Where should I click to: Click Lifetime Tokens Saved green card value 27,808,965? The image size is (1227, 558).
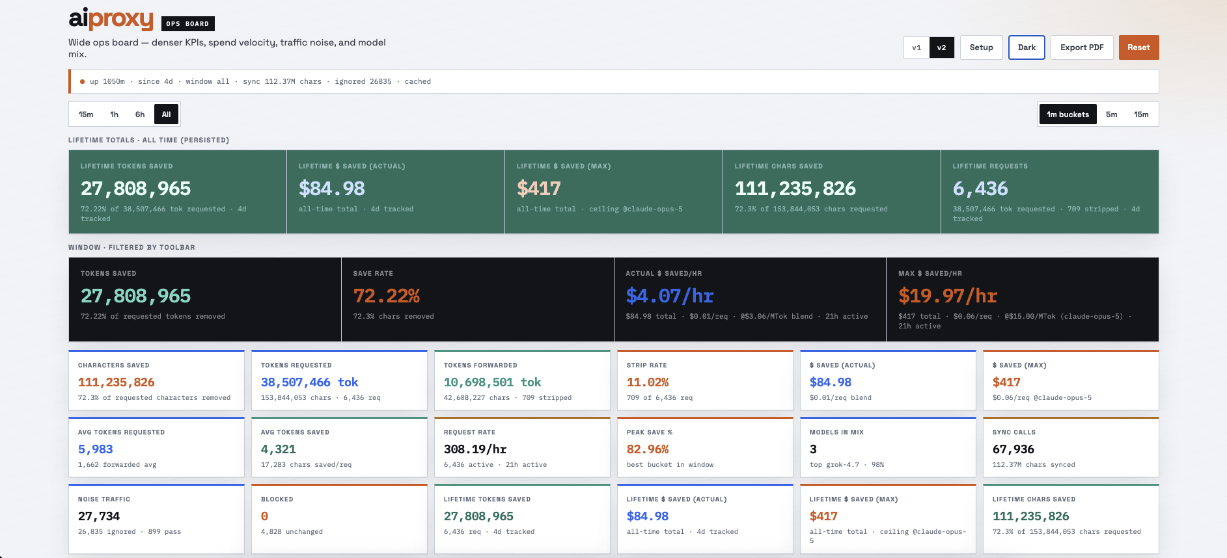tap(135, 189)
